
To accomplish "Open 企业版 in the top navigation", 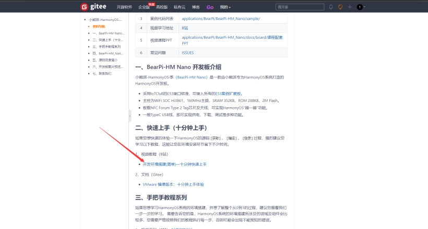I will 144,7.
